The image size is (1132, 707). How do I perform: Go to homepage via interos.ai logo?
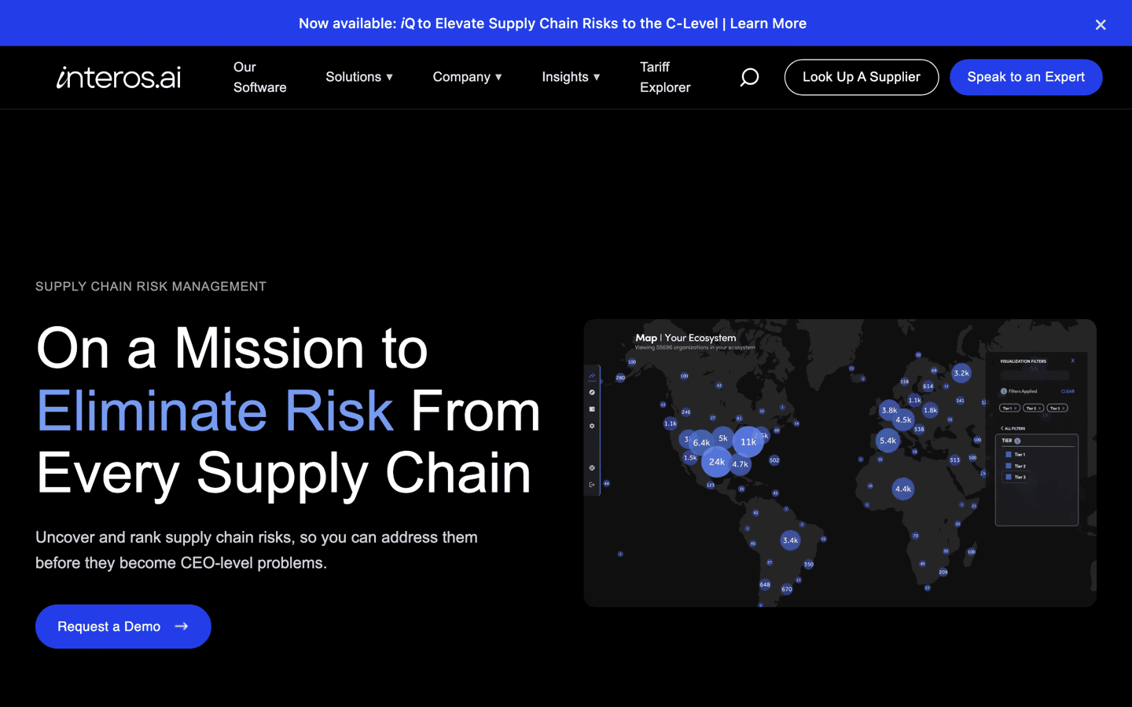click(119, 77)
